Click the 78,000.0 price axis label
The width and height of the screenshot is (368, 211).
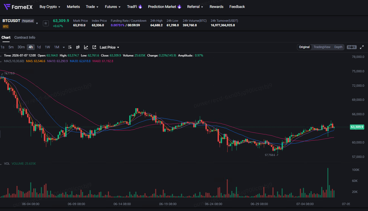(358, 57)
